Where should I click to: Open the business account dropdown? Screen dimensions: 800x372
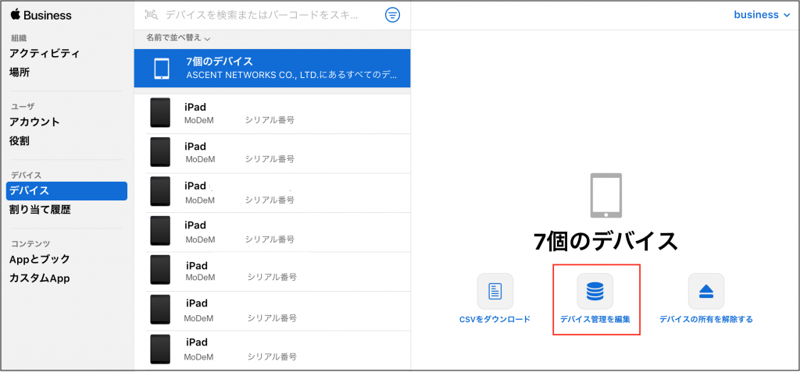point(762,15)
